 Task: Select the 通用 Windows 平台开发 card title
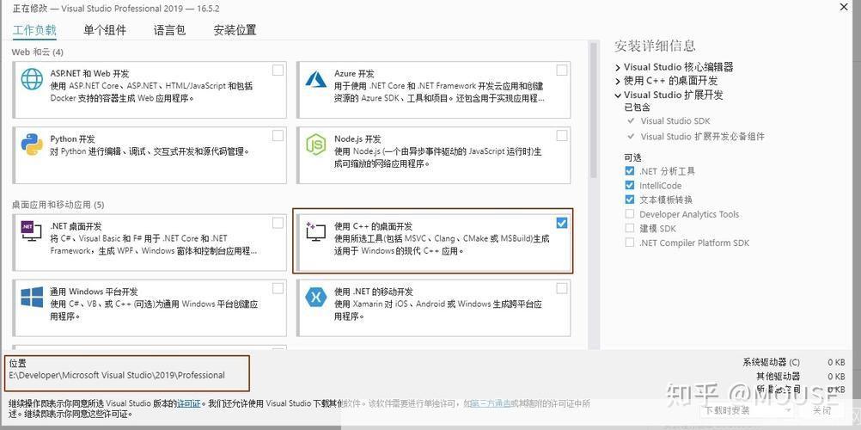click(94, 292)
